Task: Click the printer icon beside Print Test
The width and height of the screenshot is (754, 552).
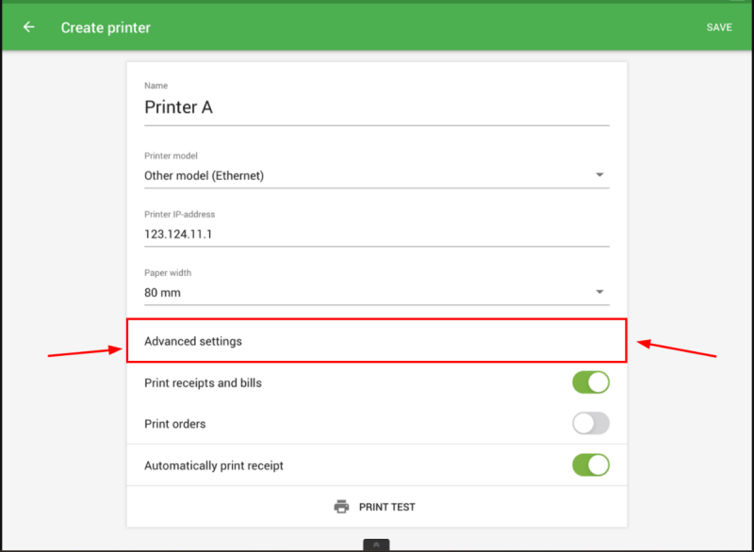Action: click(341, 507)
